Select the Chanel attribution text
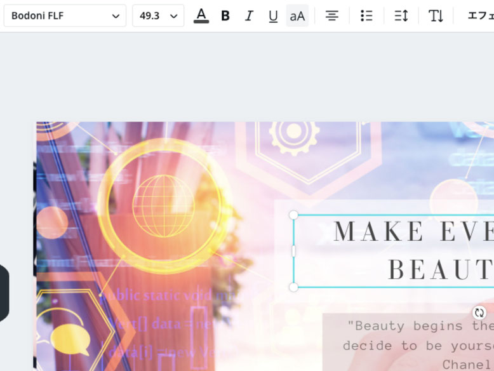The height and width of the screenshot is (371, 494). point(466,365)
